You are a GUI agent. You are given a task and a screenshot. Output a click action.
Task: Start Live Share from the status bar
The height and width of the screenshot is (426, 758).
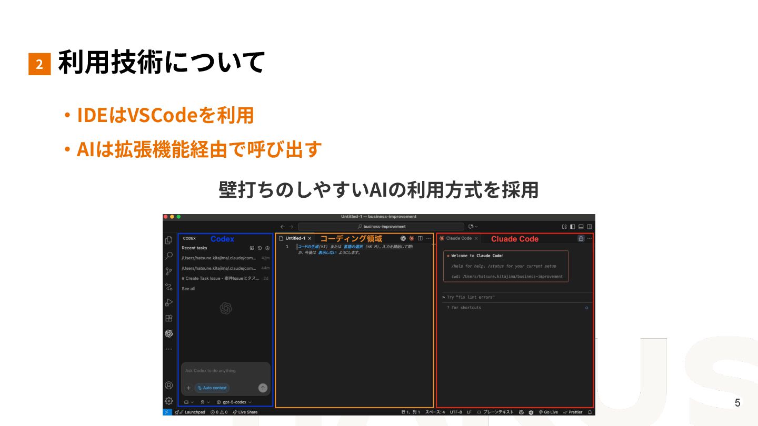click(245, 412)
